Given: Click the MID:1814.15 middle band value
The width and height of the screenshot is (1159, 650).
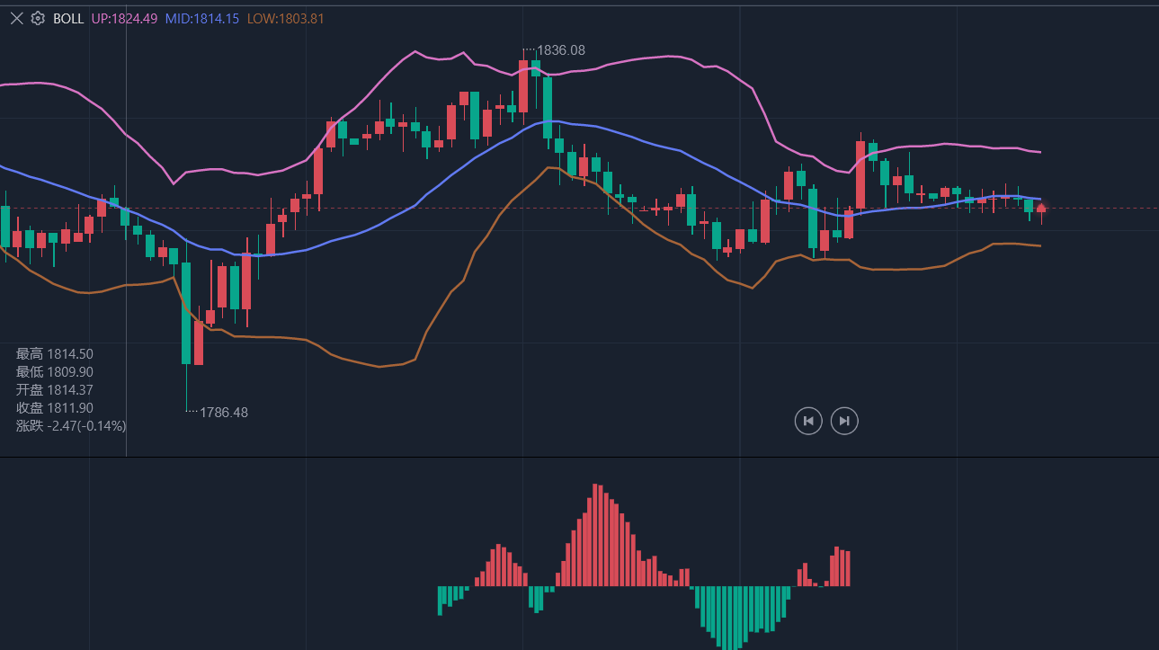Looking at the screenshot, I should [202, 19].
